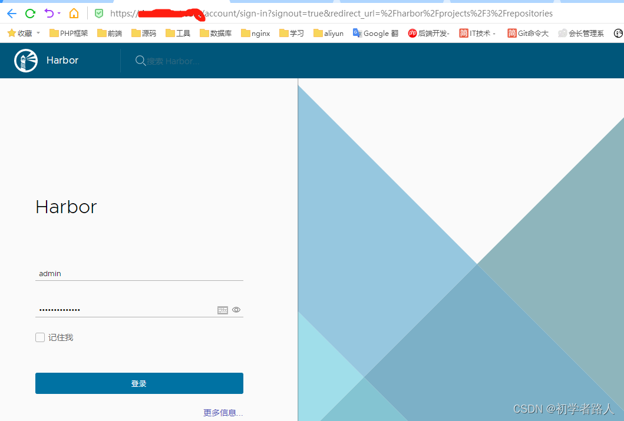Go to the browser home page icon

[x=74, y=14]
